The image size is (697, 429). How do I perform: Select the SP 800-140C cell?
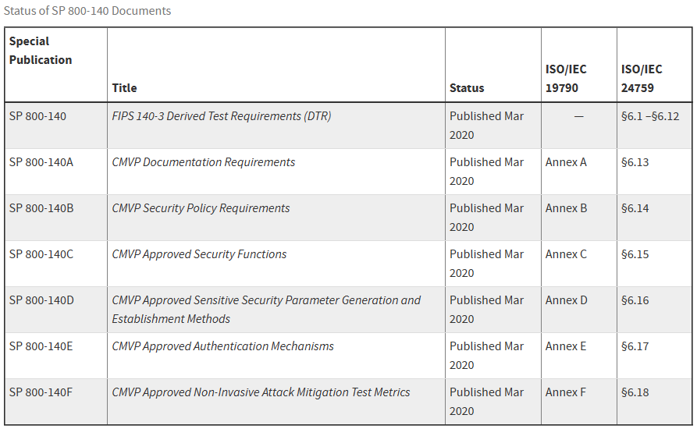[41, 254]
